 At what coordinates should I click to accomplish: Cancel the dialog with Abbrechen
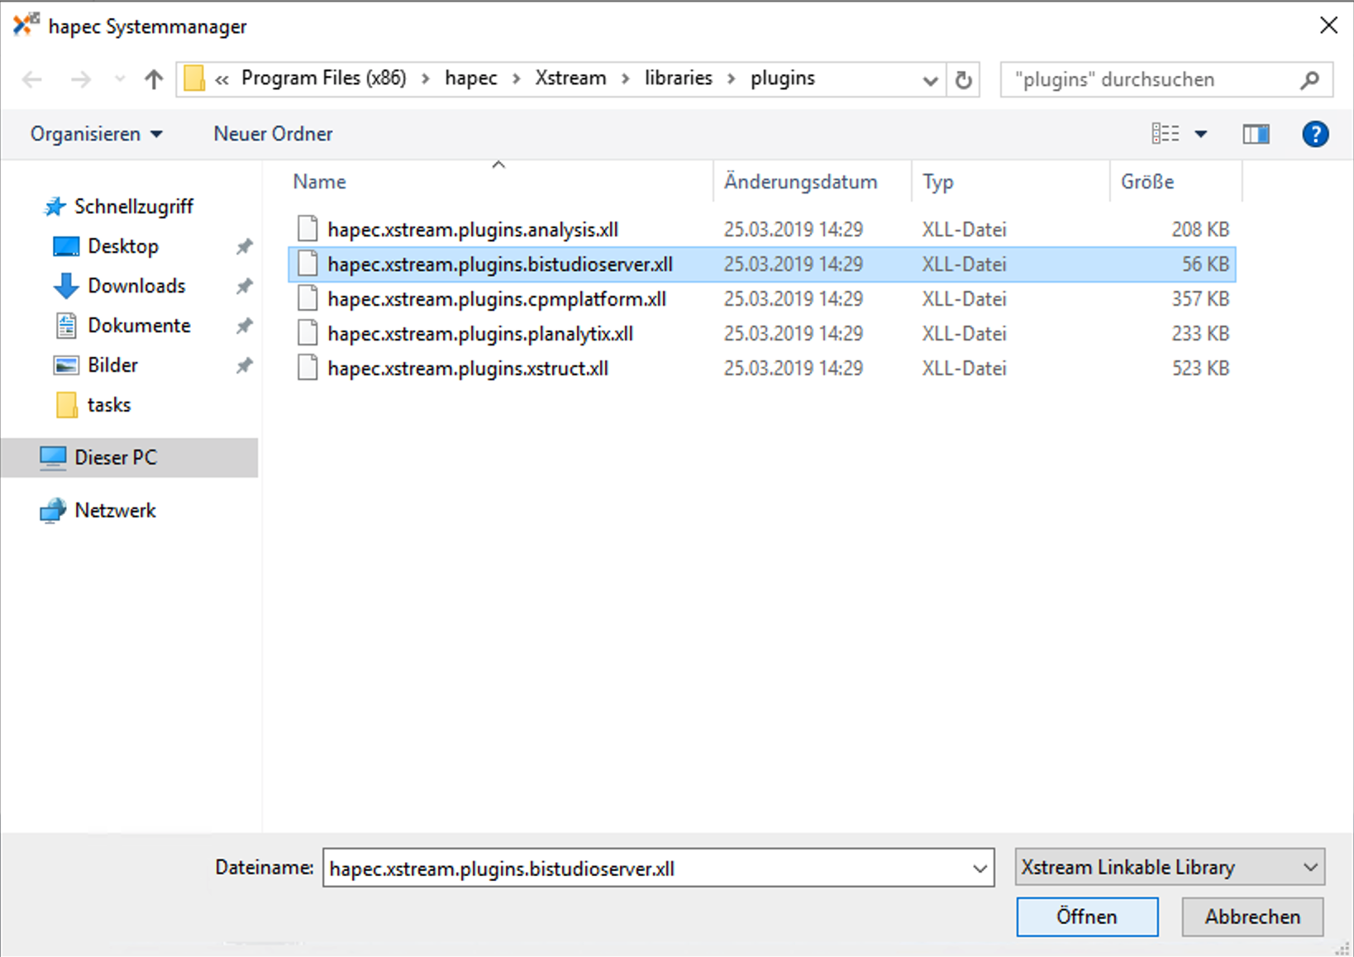(x=1251, y=917)
